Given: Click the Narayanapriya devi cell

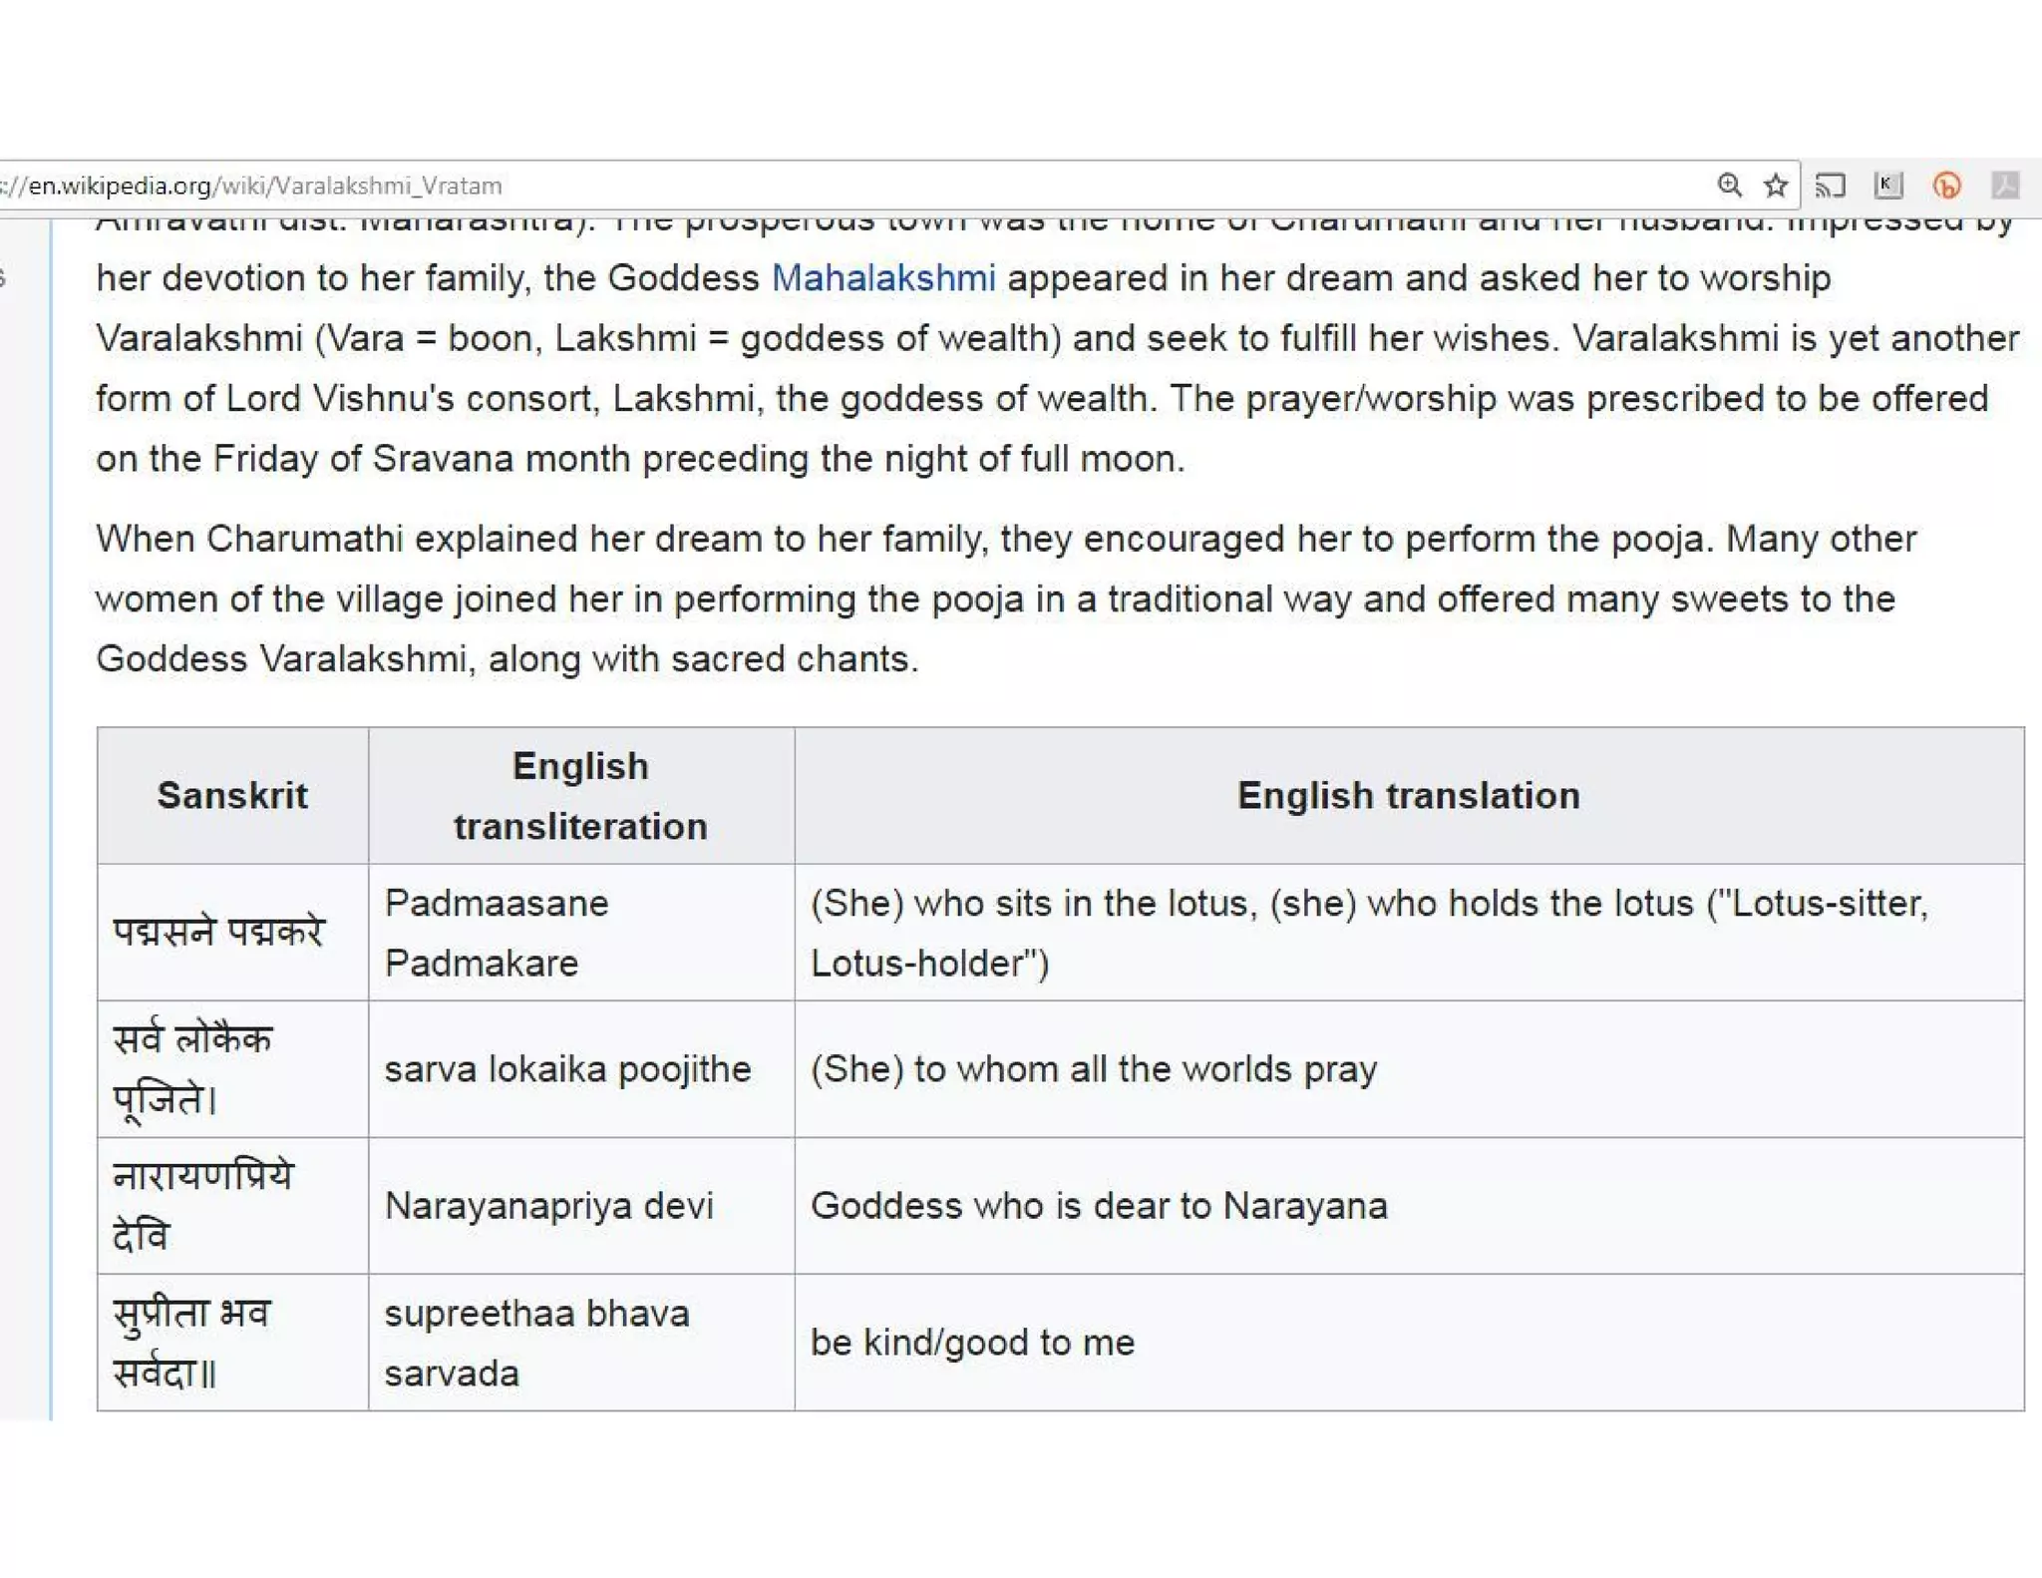Looking at the screenshot, I should click(x=549, y=1206).
